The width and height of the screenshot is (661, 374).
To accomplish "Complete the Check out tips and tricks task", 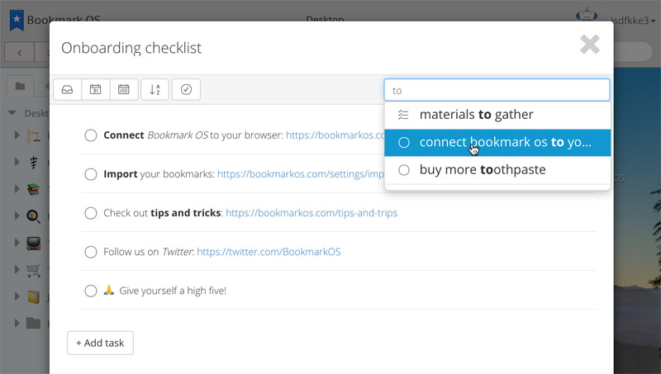I will coord(91,213).
